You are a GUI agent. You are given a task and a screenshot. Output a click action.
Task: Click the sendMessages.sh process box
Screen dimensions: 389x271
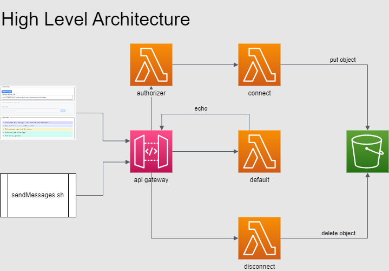[x=38, y=195]
